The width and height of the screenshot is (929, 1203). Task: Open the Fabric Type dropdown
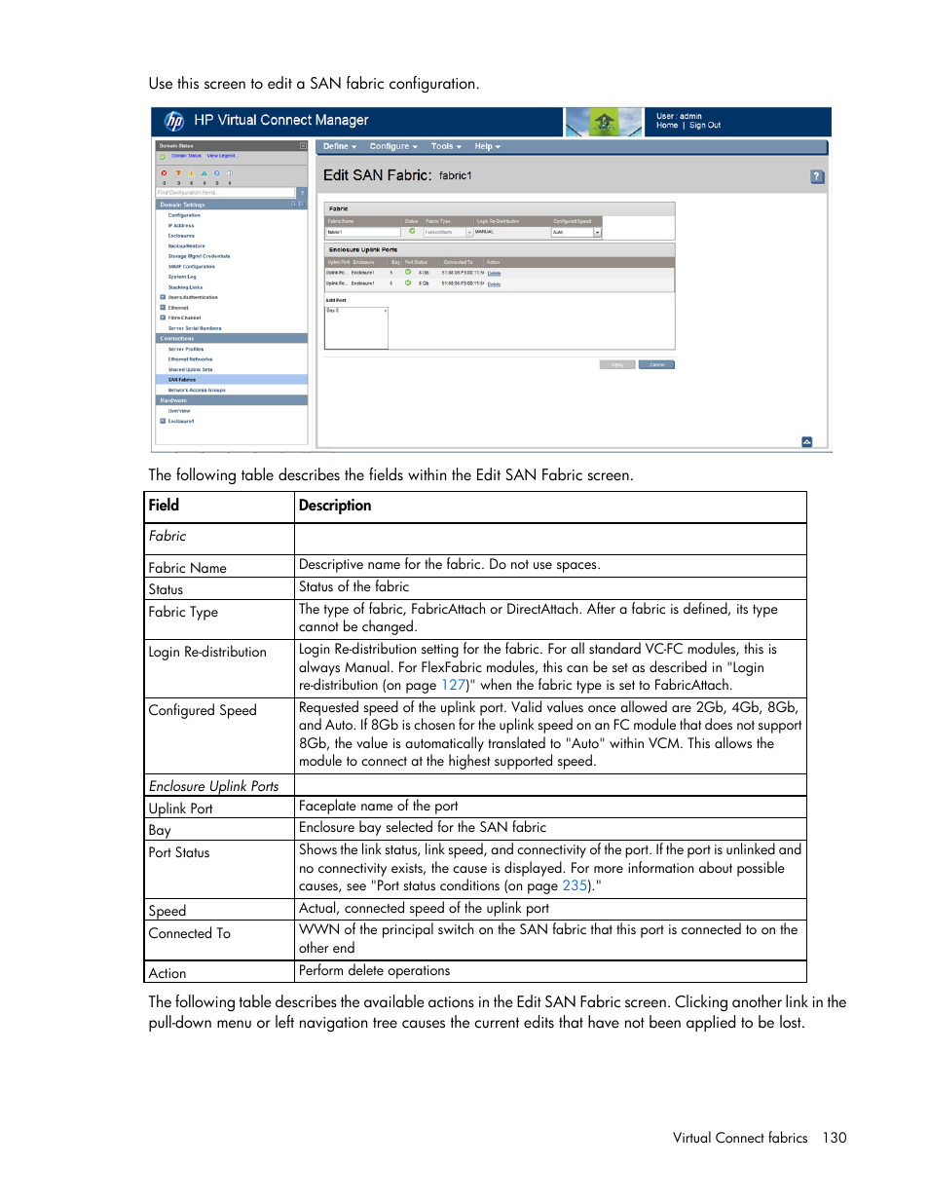pyautogui.click(x=469, y=233)
